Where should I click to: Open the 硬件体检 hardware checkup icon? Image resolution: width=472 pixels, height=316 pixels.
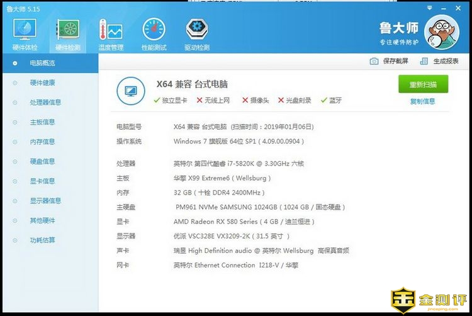(x=25, y=30)
